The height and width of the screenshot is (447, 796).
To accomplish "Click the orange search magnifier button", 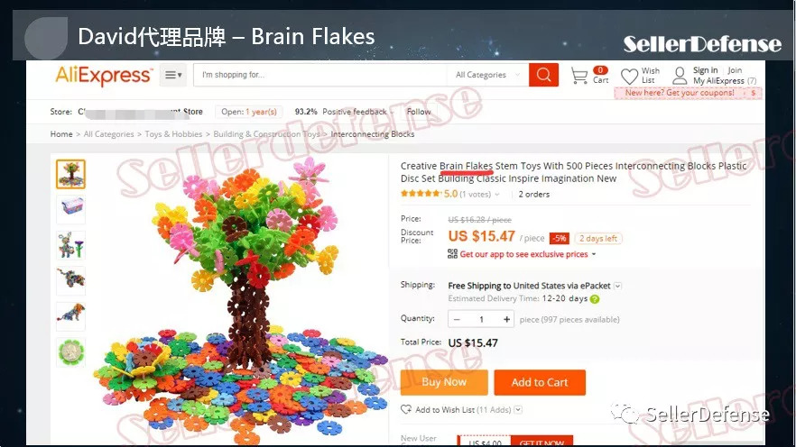I will pos(543,75).
